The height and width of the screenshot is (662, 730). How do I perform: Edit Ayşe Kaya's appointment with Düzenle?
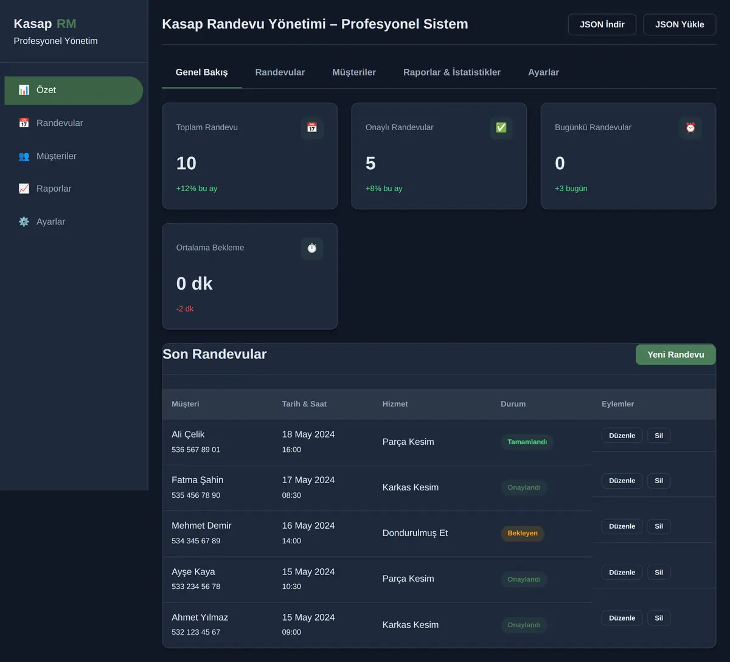[x=622, y=573]
